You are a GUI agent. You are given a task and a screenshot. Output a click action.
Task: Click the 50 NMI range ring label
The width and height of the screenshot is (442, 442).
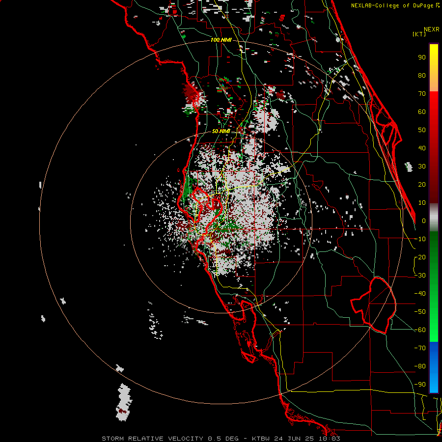(221, 131)
